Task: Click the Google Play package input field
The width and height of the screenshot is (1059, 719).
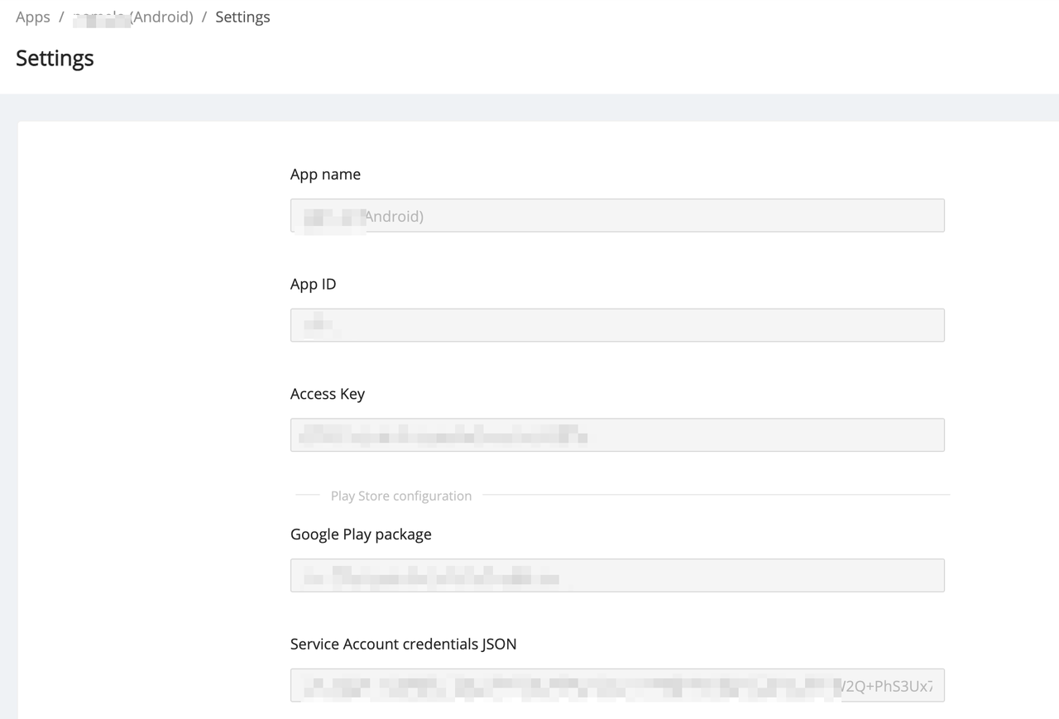Action: tap(616, 574)
